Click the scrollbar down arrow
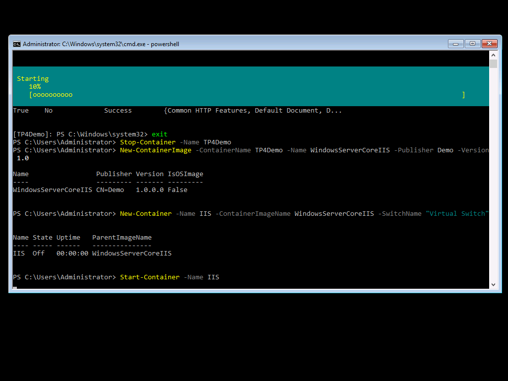 (x=493, y=284)
